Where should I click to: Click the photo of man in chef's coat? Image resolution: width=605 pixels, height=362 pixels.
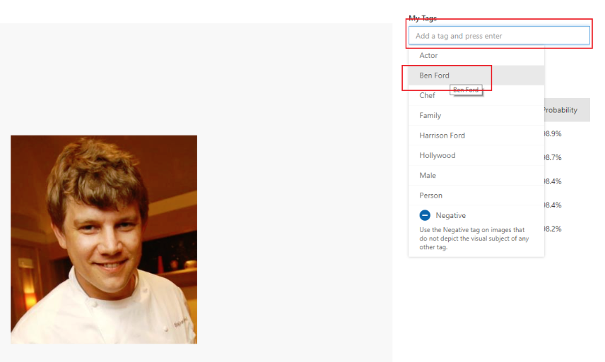(x=104, y=239)
